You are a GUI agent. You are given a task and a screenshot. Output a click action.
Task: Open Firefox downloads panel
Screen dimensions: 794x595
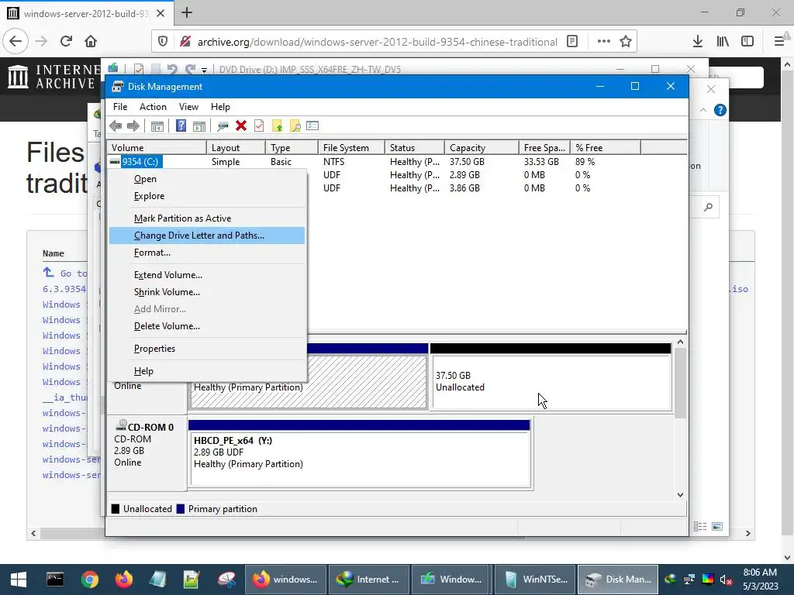point(697,42)
